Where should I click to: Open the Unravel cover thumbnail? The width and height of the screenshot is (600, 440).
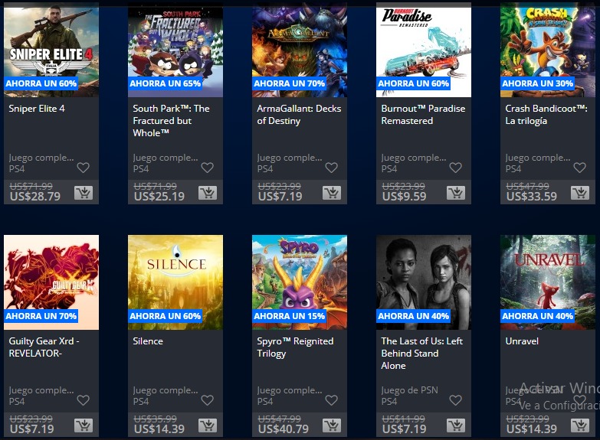548,282
